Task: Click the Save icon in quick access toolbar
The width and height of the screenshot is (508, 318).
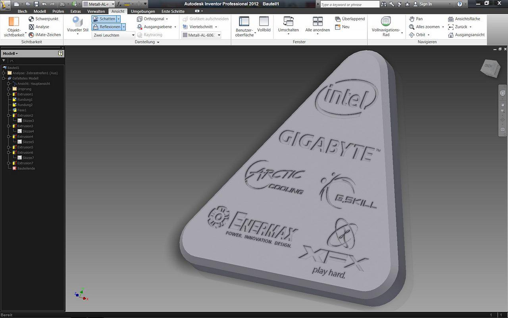Action: [36, 4]
